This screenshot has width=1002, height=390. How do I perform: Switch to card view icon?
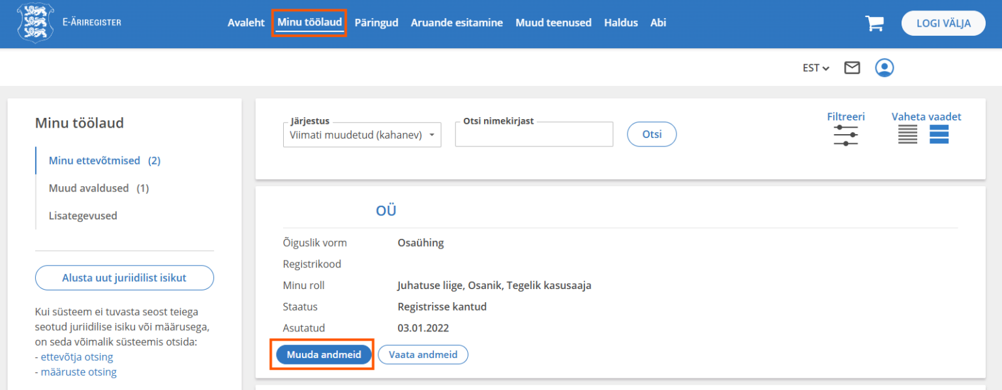pos(939,135)
